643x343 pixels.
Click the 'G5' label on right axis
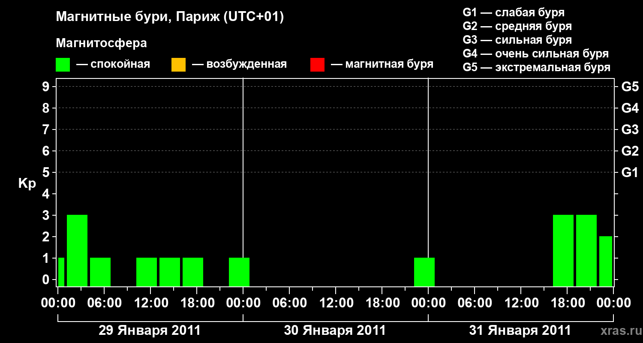(630, 87)
